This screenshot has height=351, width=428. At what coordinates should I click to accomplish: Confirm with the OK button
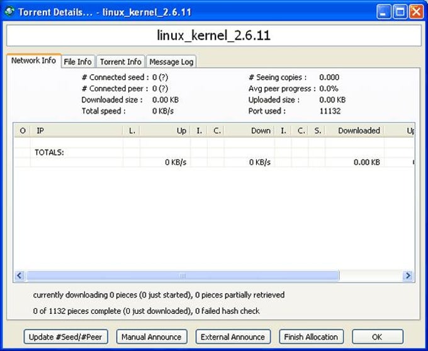(377, 337)
